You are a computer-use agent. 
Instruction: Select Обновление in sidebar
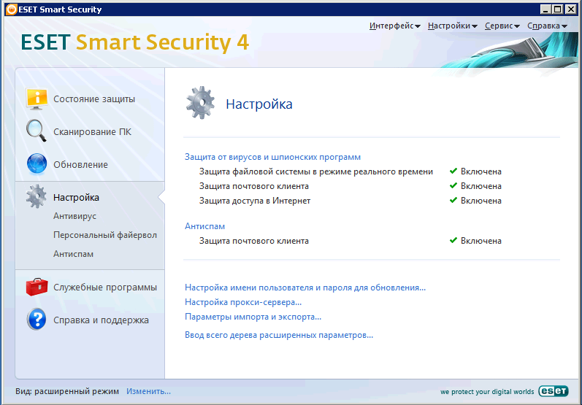pyautogui.click(x=80, y=164)
